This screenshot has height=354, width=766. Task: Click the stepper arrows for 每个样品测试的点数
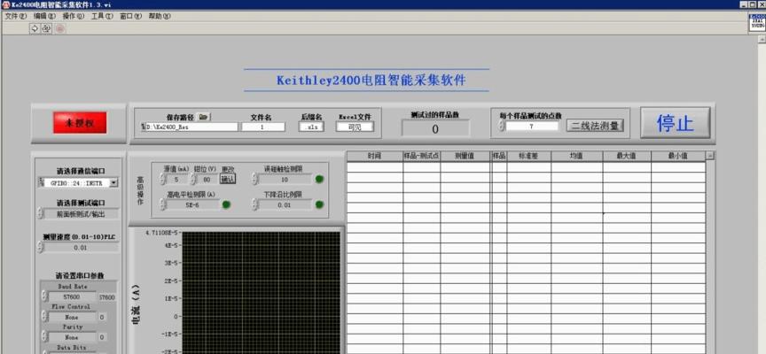501,127
